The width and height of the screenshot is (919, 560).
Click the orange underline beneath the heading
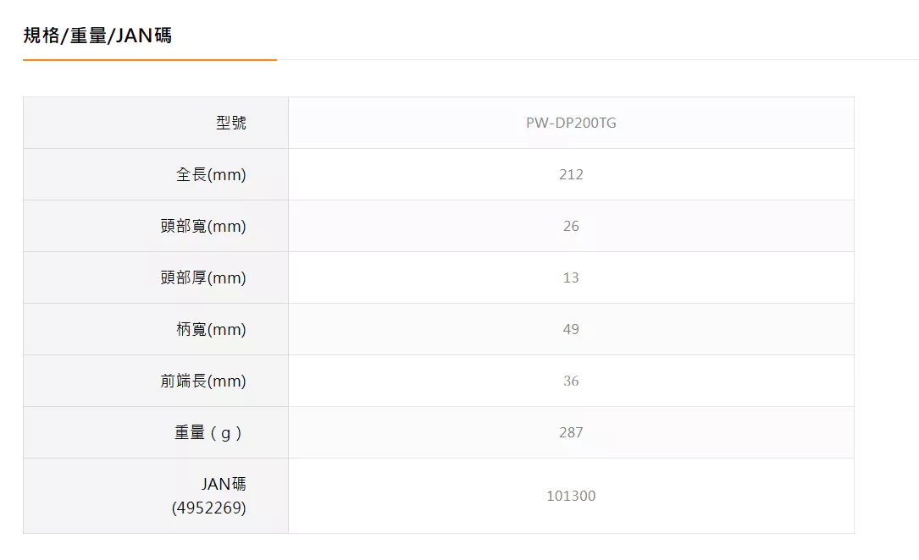point(149,59)
